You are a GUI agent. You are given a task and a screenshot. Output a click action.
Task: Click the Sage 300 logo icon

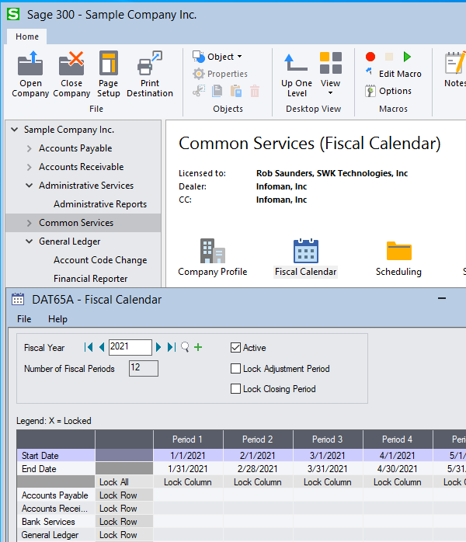(x=13, y=14)
